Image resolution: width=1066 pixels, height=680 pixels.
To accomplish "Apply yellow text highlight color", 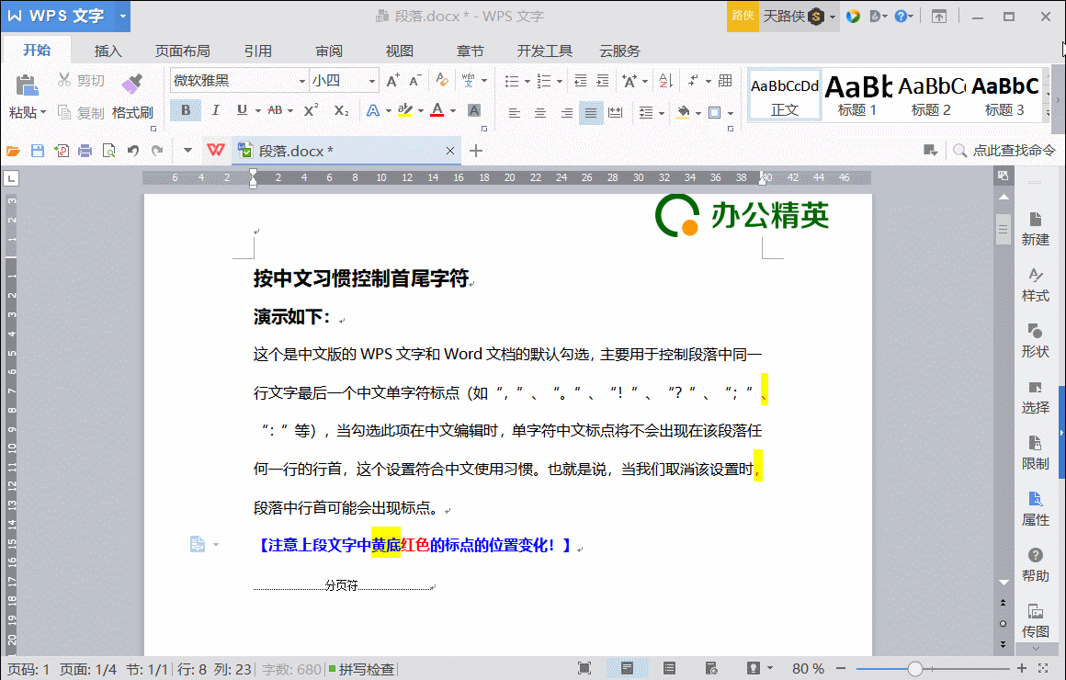I will tap(405, 110).
